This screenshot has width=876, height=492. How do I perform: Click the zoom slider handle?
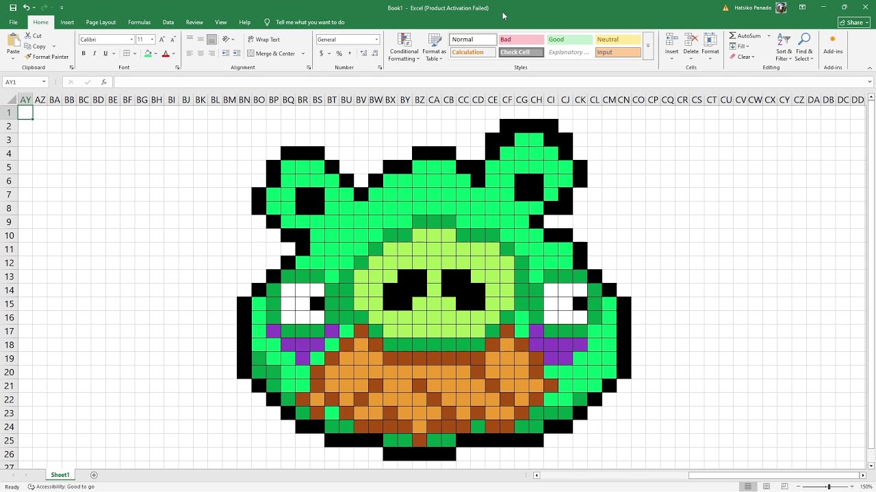coord(829,487)
